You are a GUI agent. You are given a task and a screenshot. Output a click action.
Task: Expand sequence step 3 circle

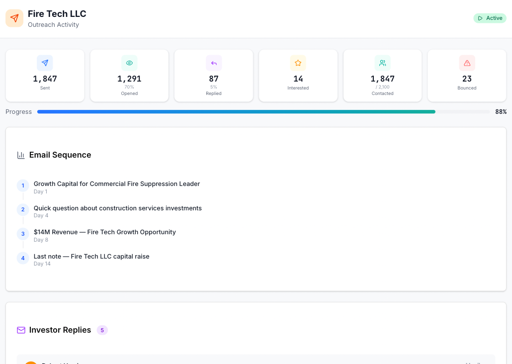pyautogui.click(x=23, y=234)
